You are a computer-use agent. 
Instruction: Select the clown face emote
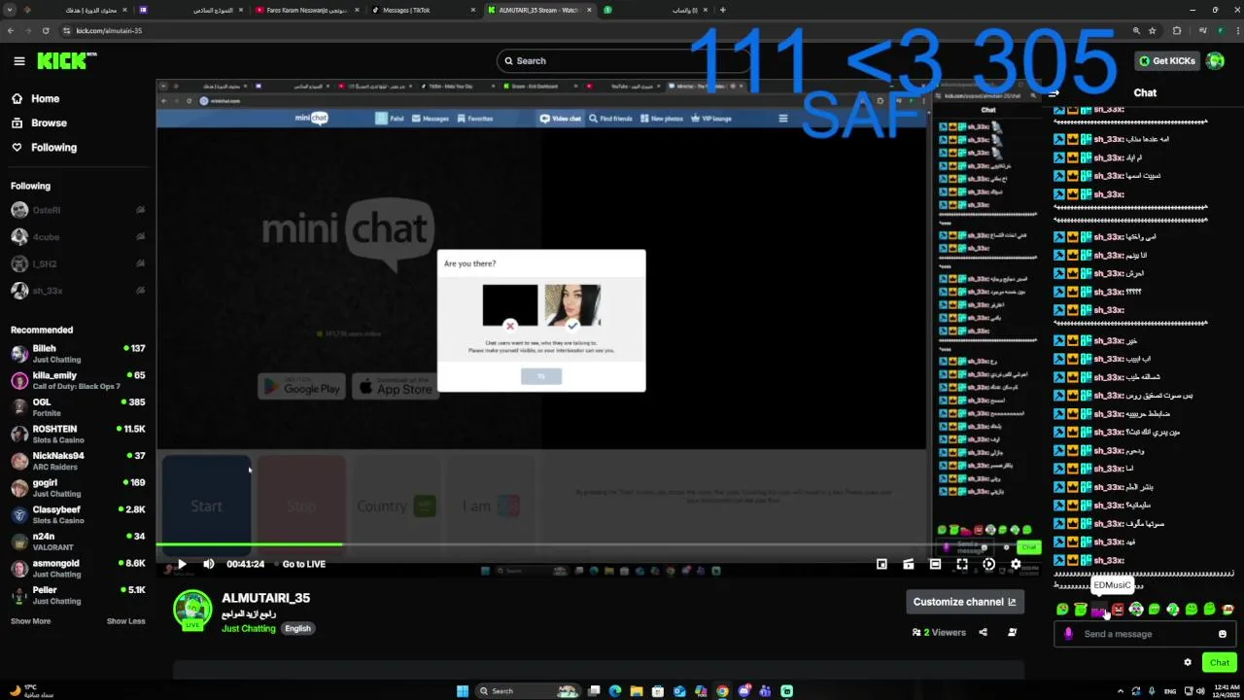[1136, 610]
